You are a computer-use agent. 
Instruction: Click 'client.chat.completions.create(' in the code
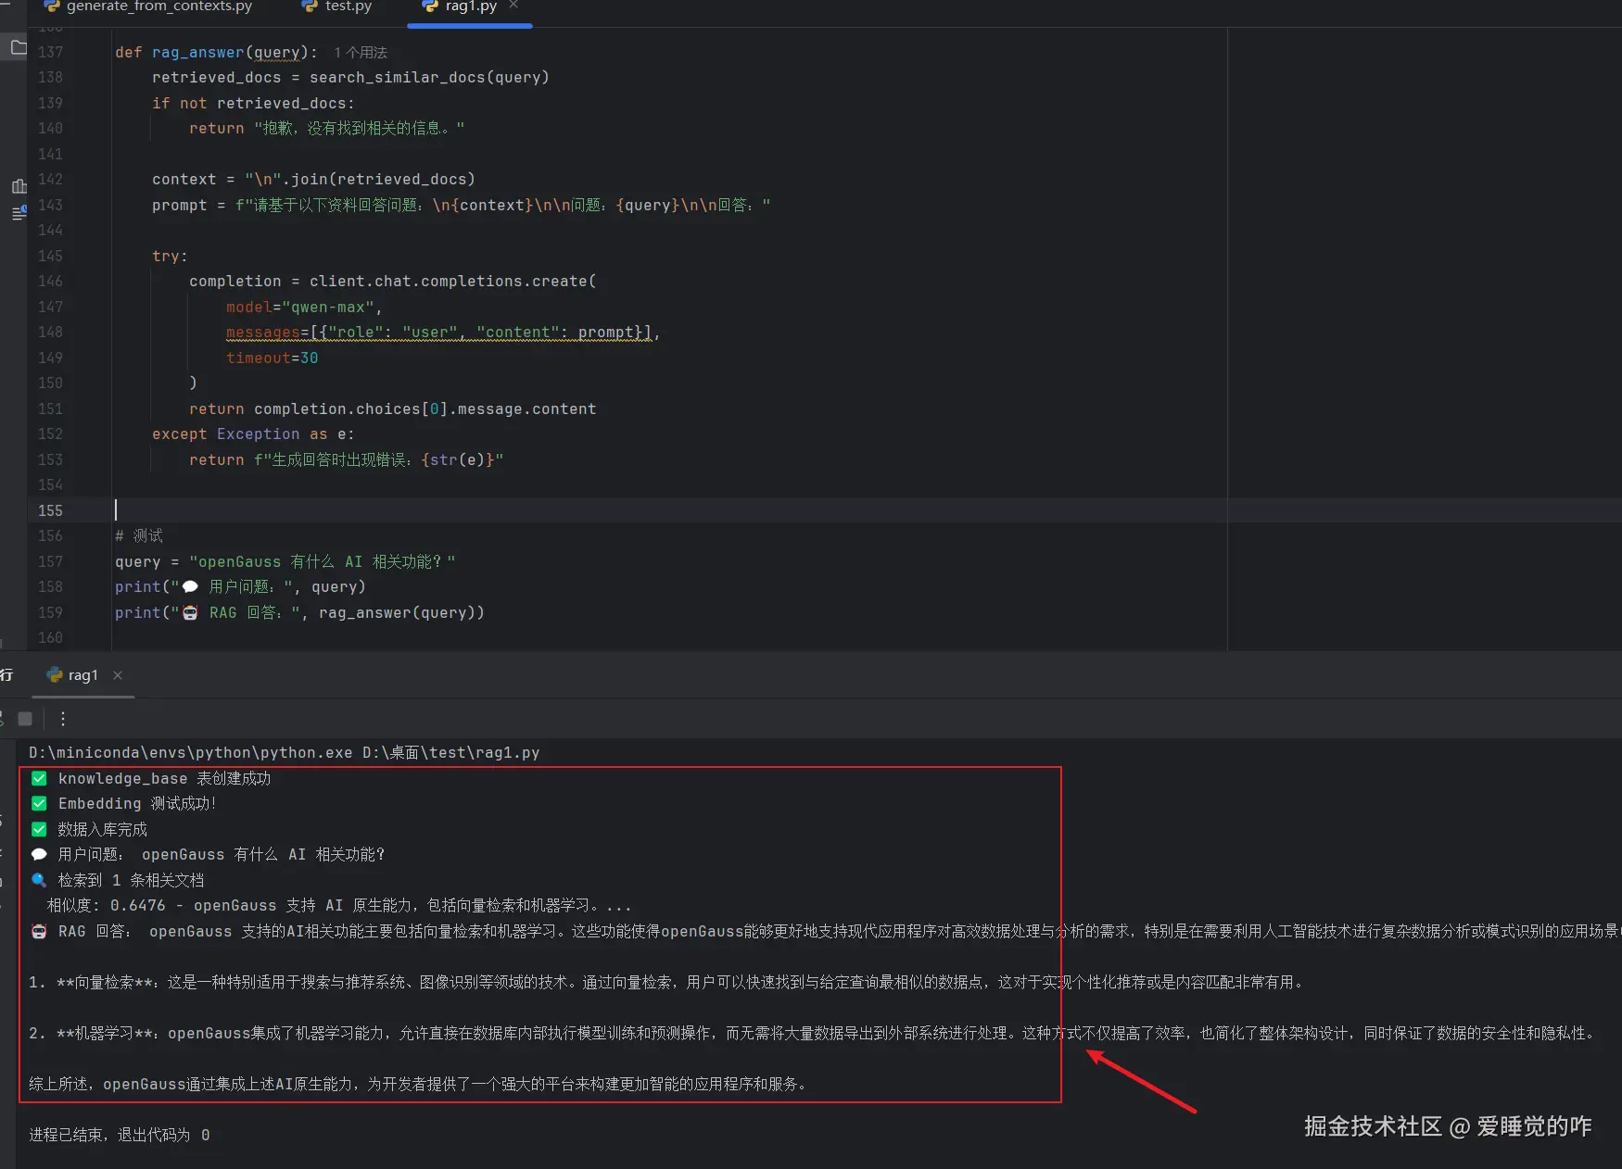[453, 282]
